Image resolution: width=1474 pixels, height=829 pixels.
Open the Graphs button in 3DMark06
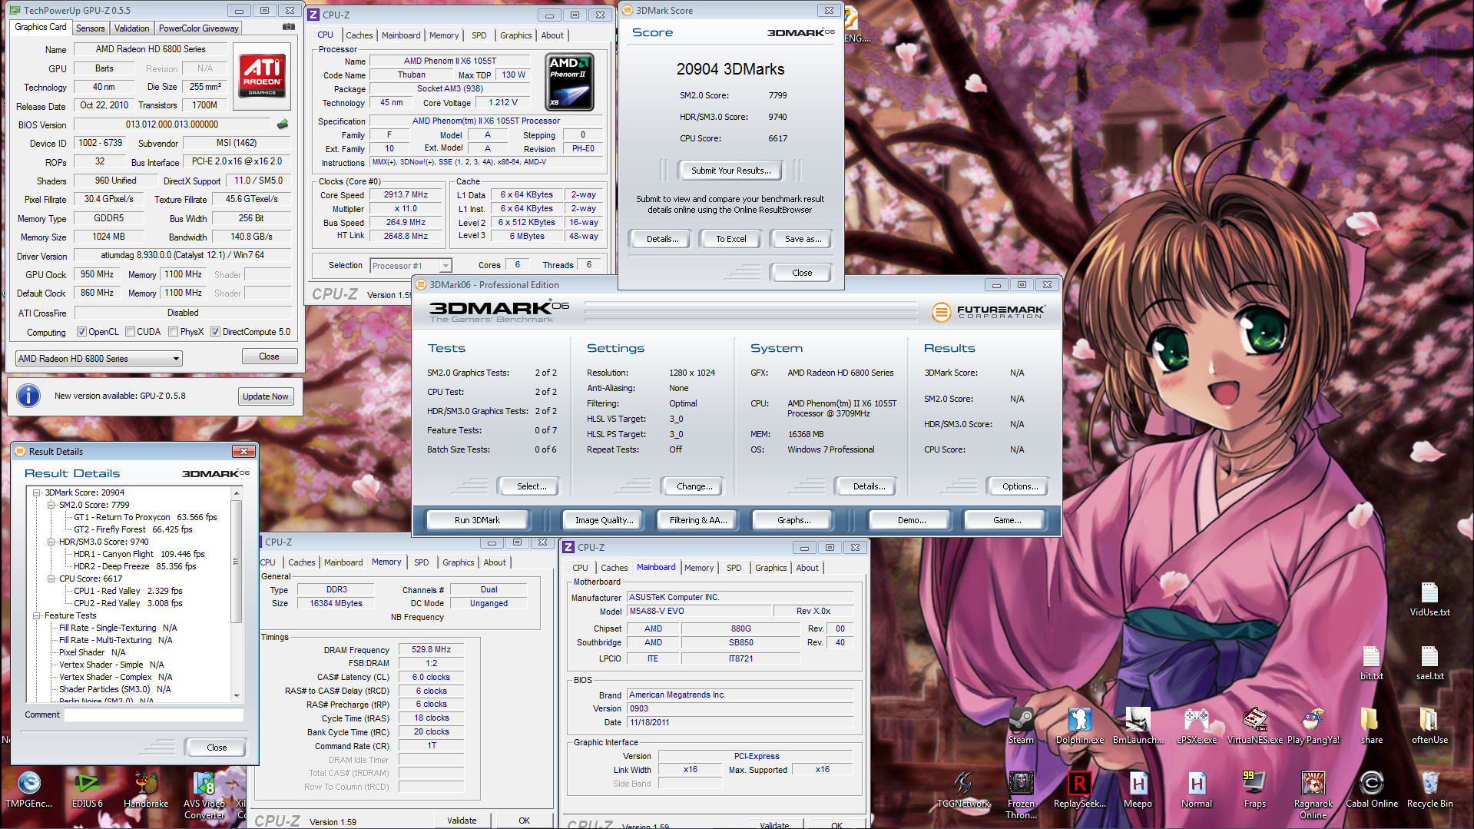pyautogui.click(x=793, y=520)
